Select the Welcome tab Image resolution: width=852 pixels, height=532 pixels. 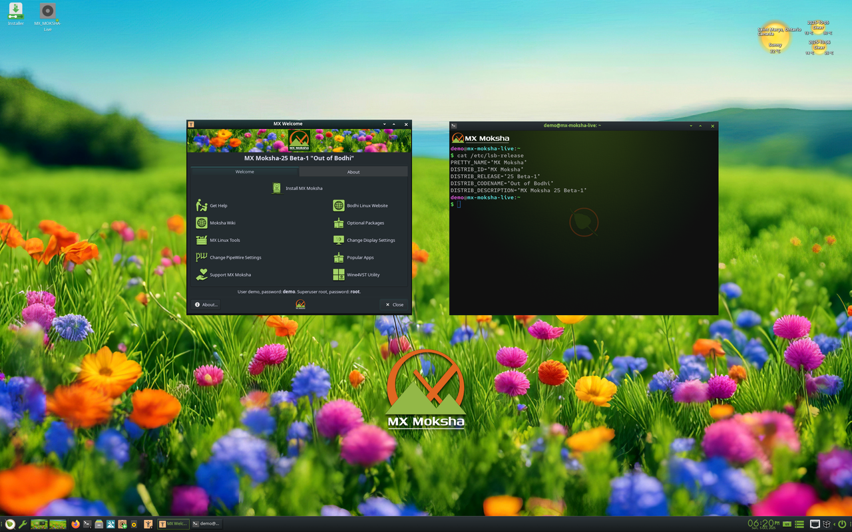tap(245, 172)
